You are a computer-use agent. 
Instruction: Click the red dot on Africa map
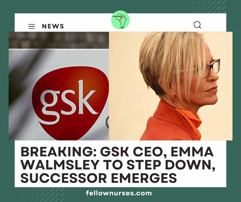(121, 18)
